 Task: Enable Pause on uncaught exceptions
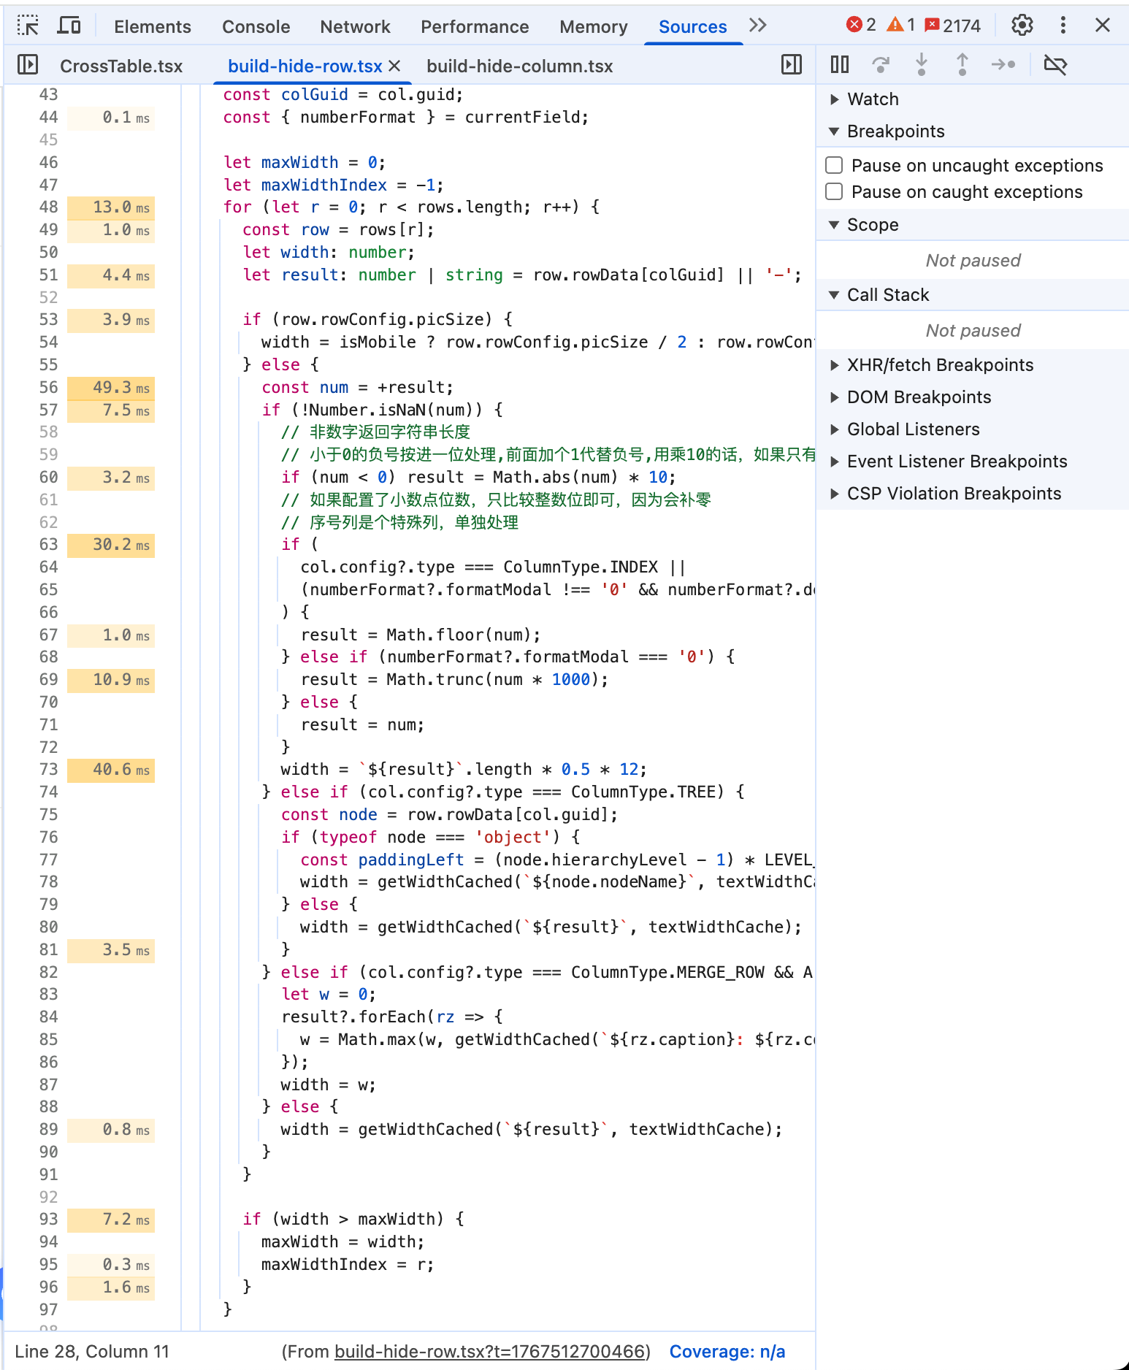834,165
